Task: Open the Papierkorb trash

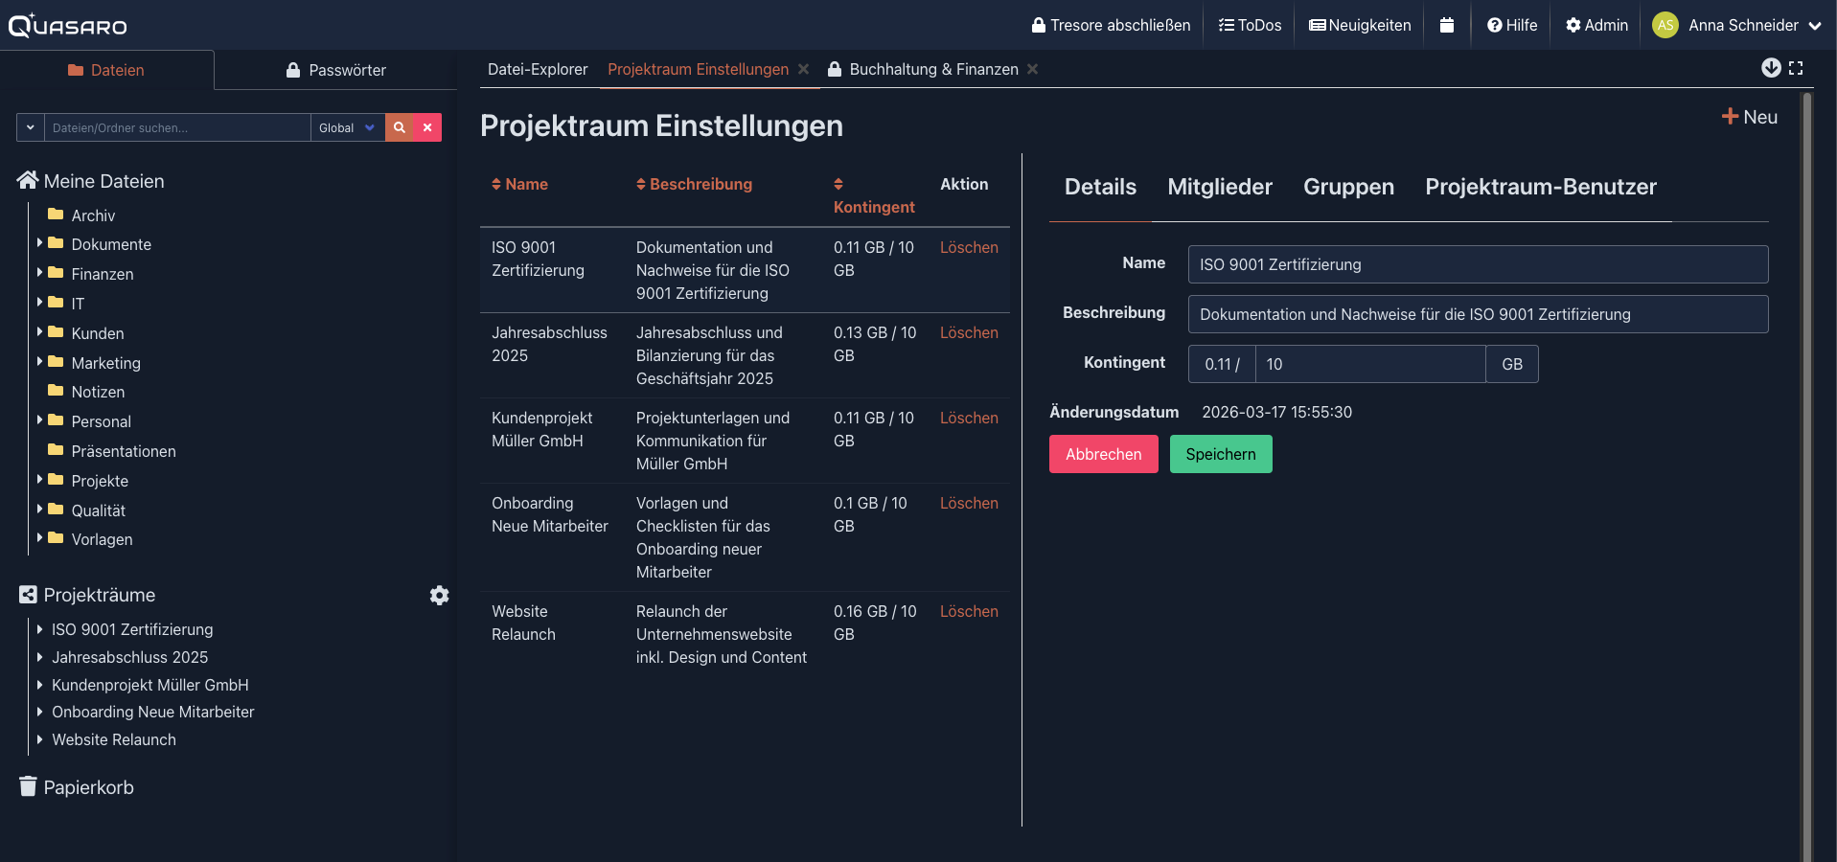Action: coord(77,787)
